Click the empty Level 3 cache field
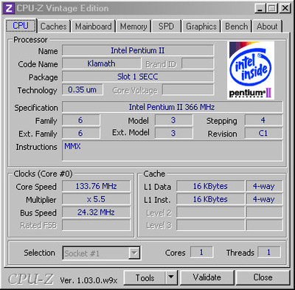This screenshot has width=295, height=290. (x=210, y=225)
